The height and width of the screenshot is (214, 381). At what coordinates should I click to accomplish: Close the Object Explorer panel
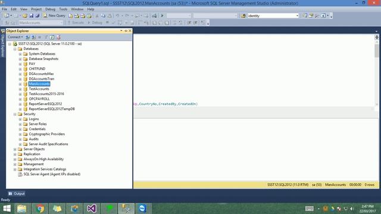(x=130, y=31)
